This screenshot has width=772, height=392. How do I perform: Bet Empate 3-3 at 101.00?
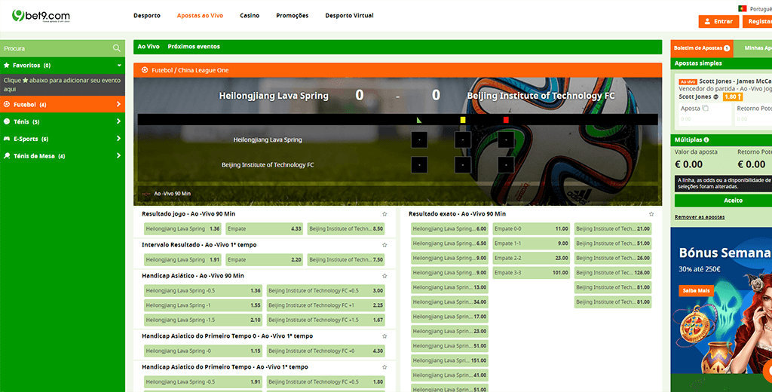[x=532, y=273]
